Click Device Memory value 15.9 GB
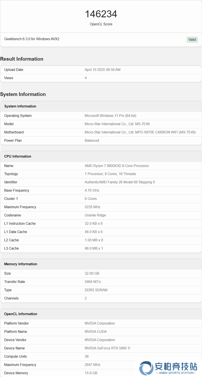The image size is (202, 377). 91,373
